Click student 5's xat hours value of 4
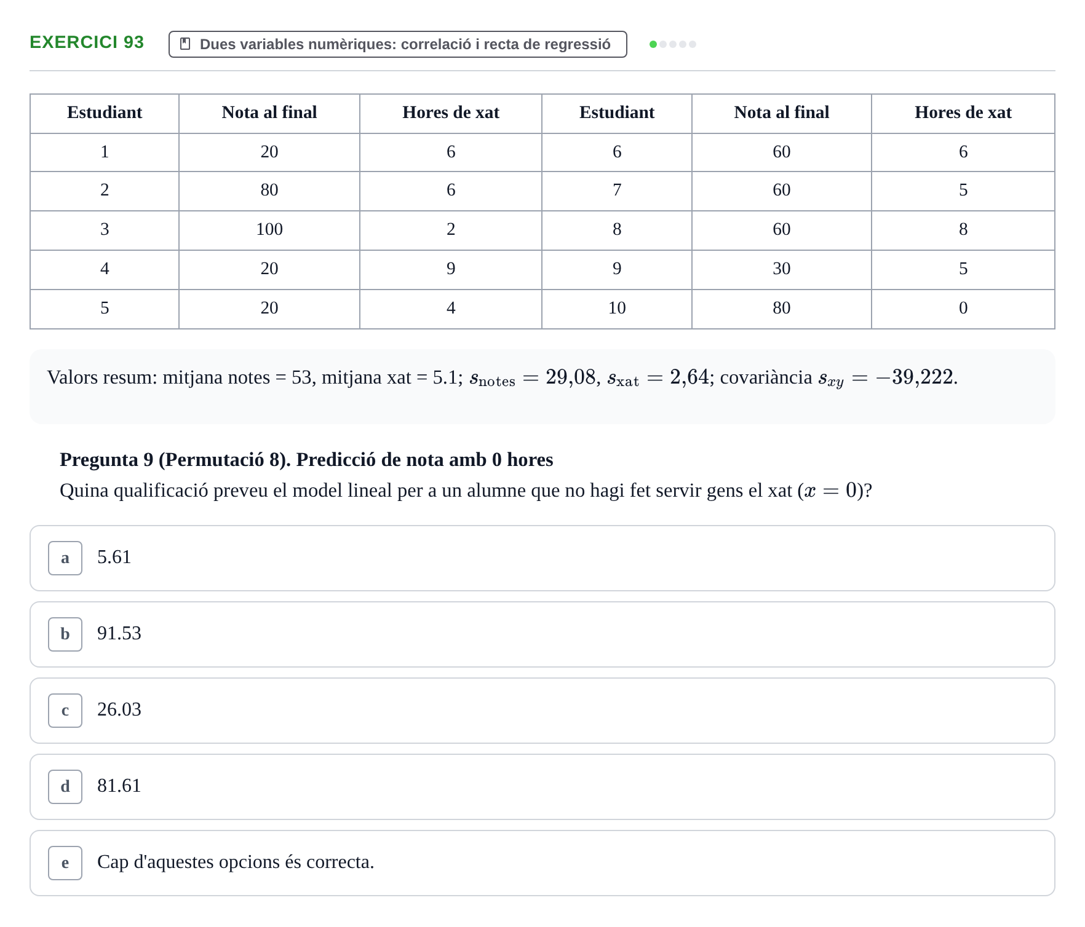1085x927 pixels. (x=451, y=308)
